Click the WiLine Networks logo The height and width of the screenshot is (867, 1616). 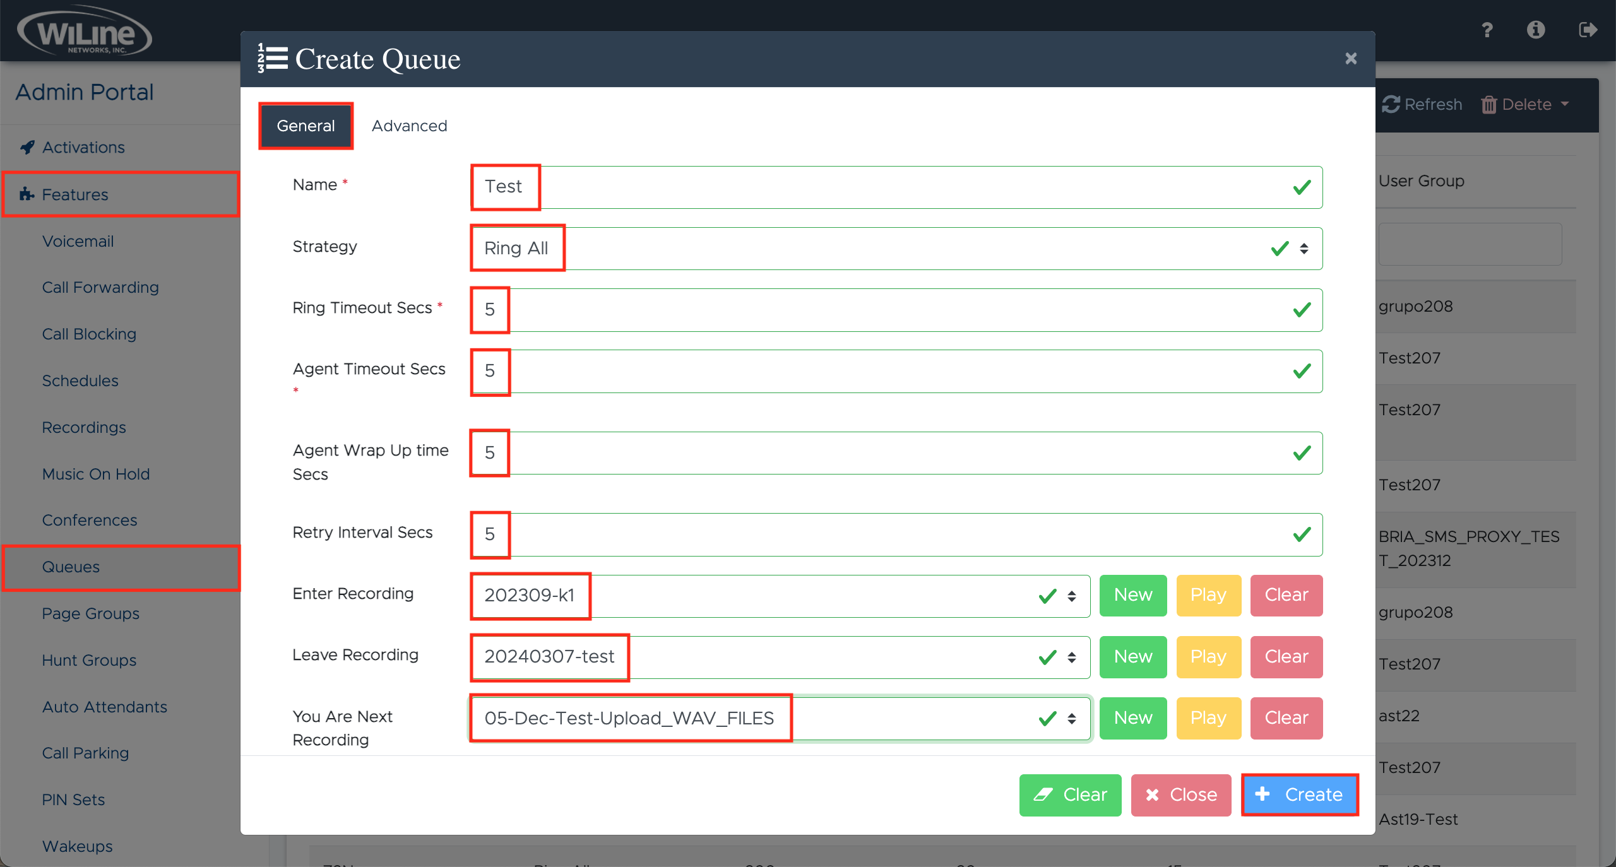pos(85,32)
